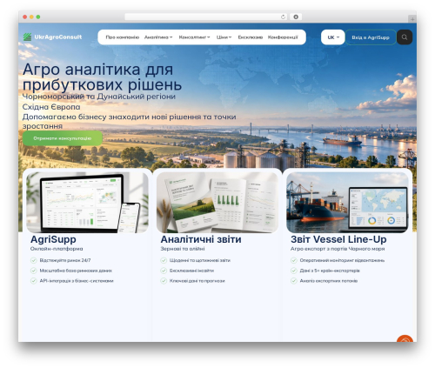Viewport: 435px width, 368px height.
Task: Open the Конференції menu item
Action: pos(283,37)
